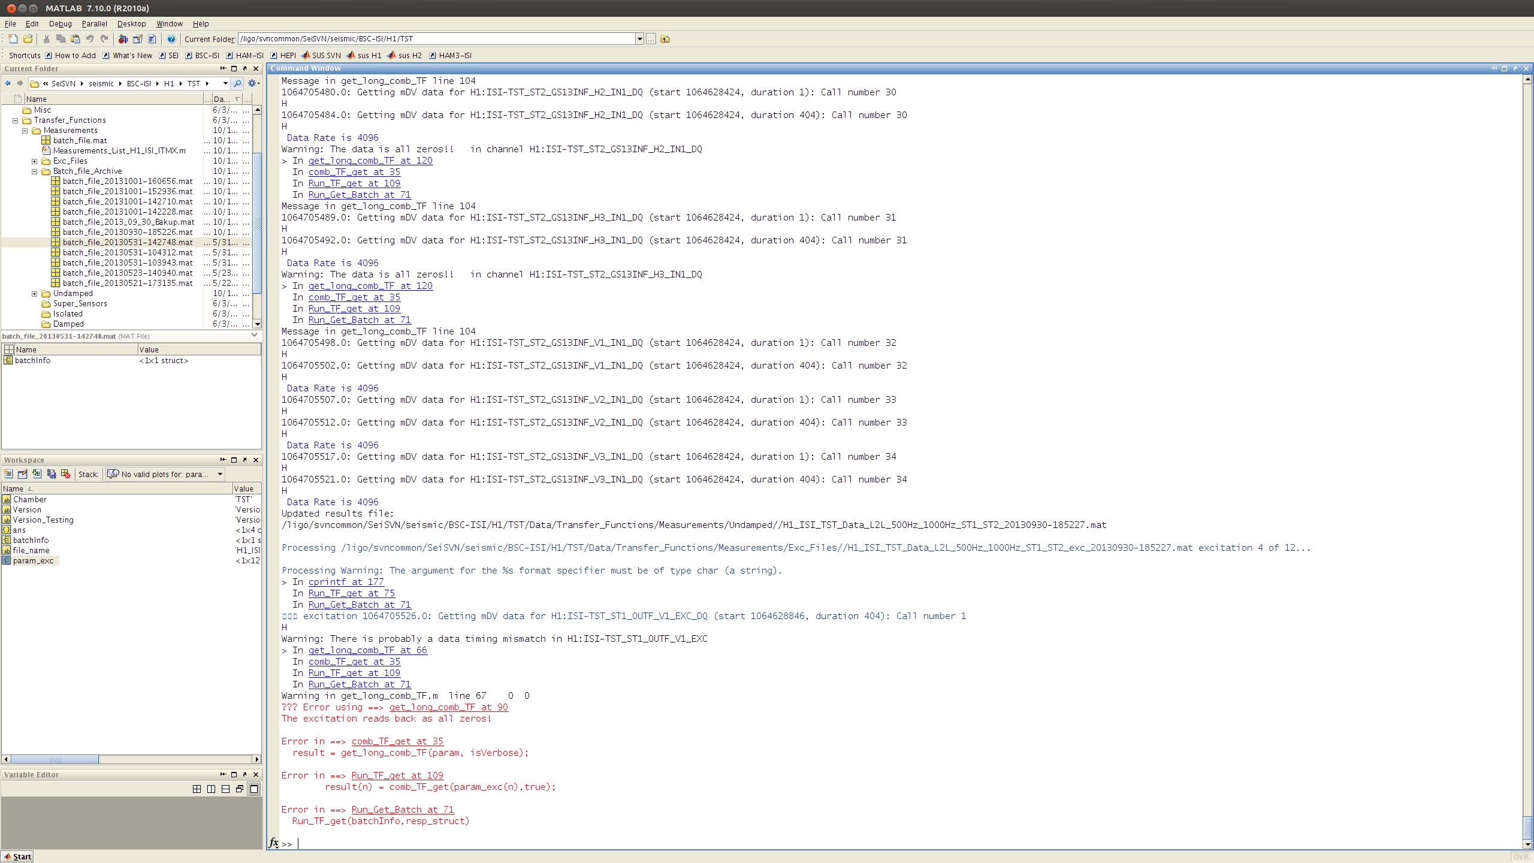Click Workspace new variable icon
The width and height of the screenshot is (1534, 863).
coord(8,474)
